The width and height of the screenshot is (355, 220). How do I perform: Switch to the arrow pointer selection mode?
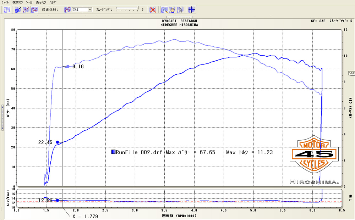180,10
